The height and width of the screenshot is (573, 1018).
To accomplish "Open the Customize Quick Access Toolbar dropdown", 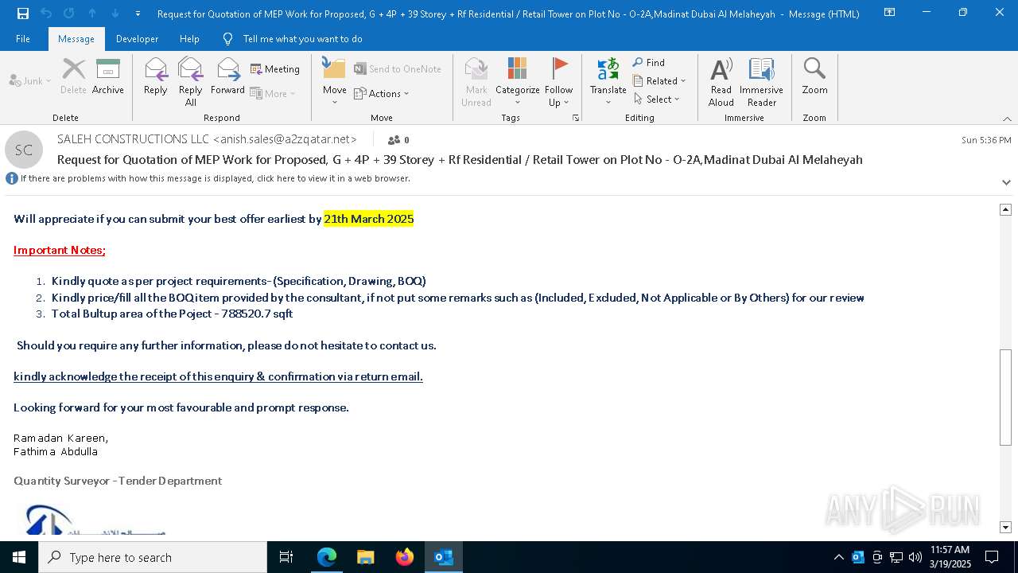I will coord(138,14).
